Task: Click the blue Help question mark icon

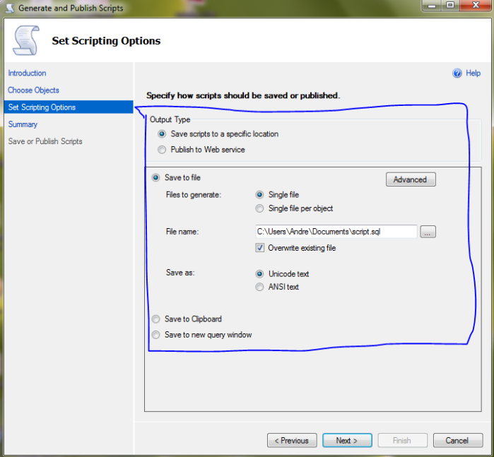Action: click(457, 73)
